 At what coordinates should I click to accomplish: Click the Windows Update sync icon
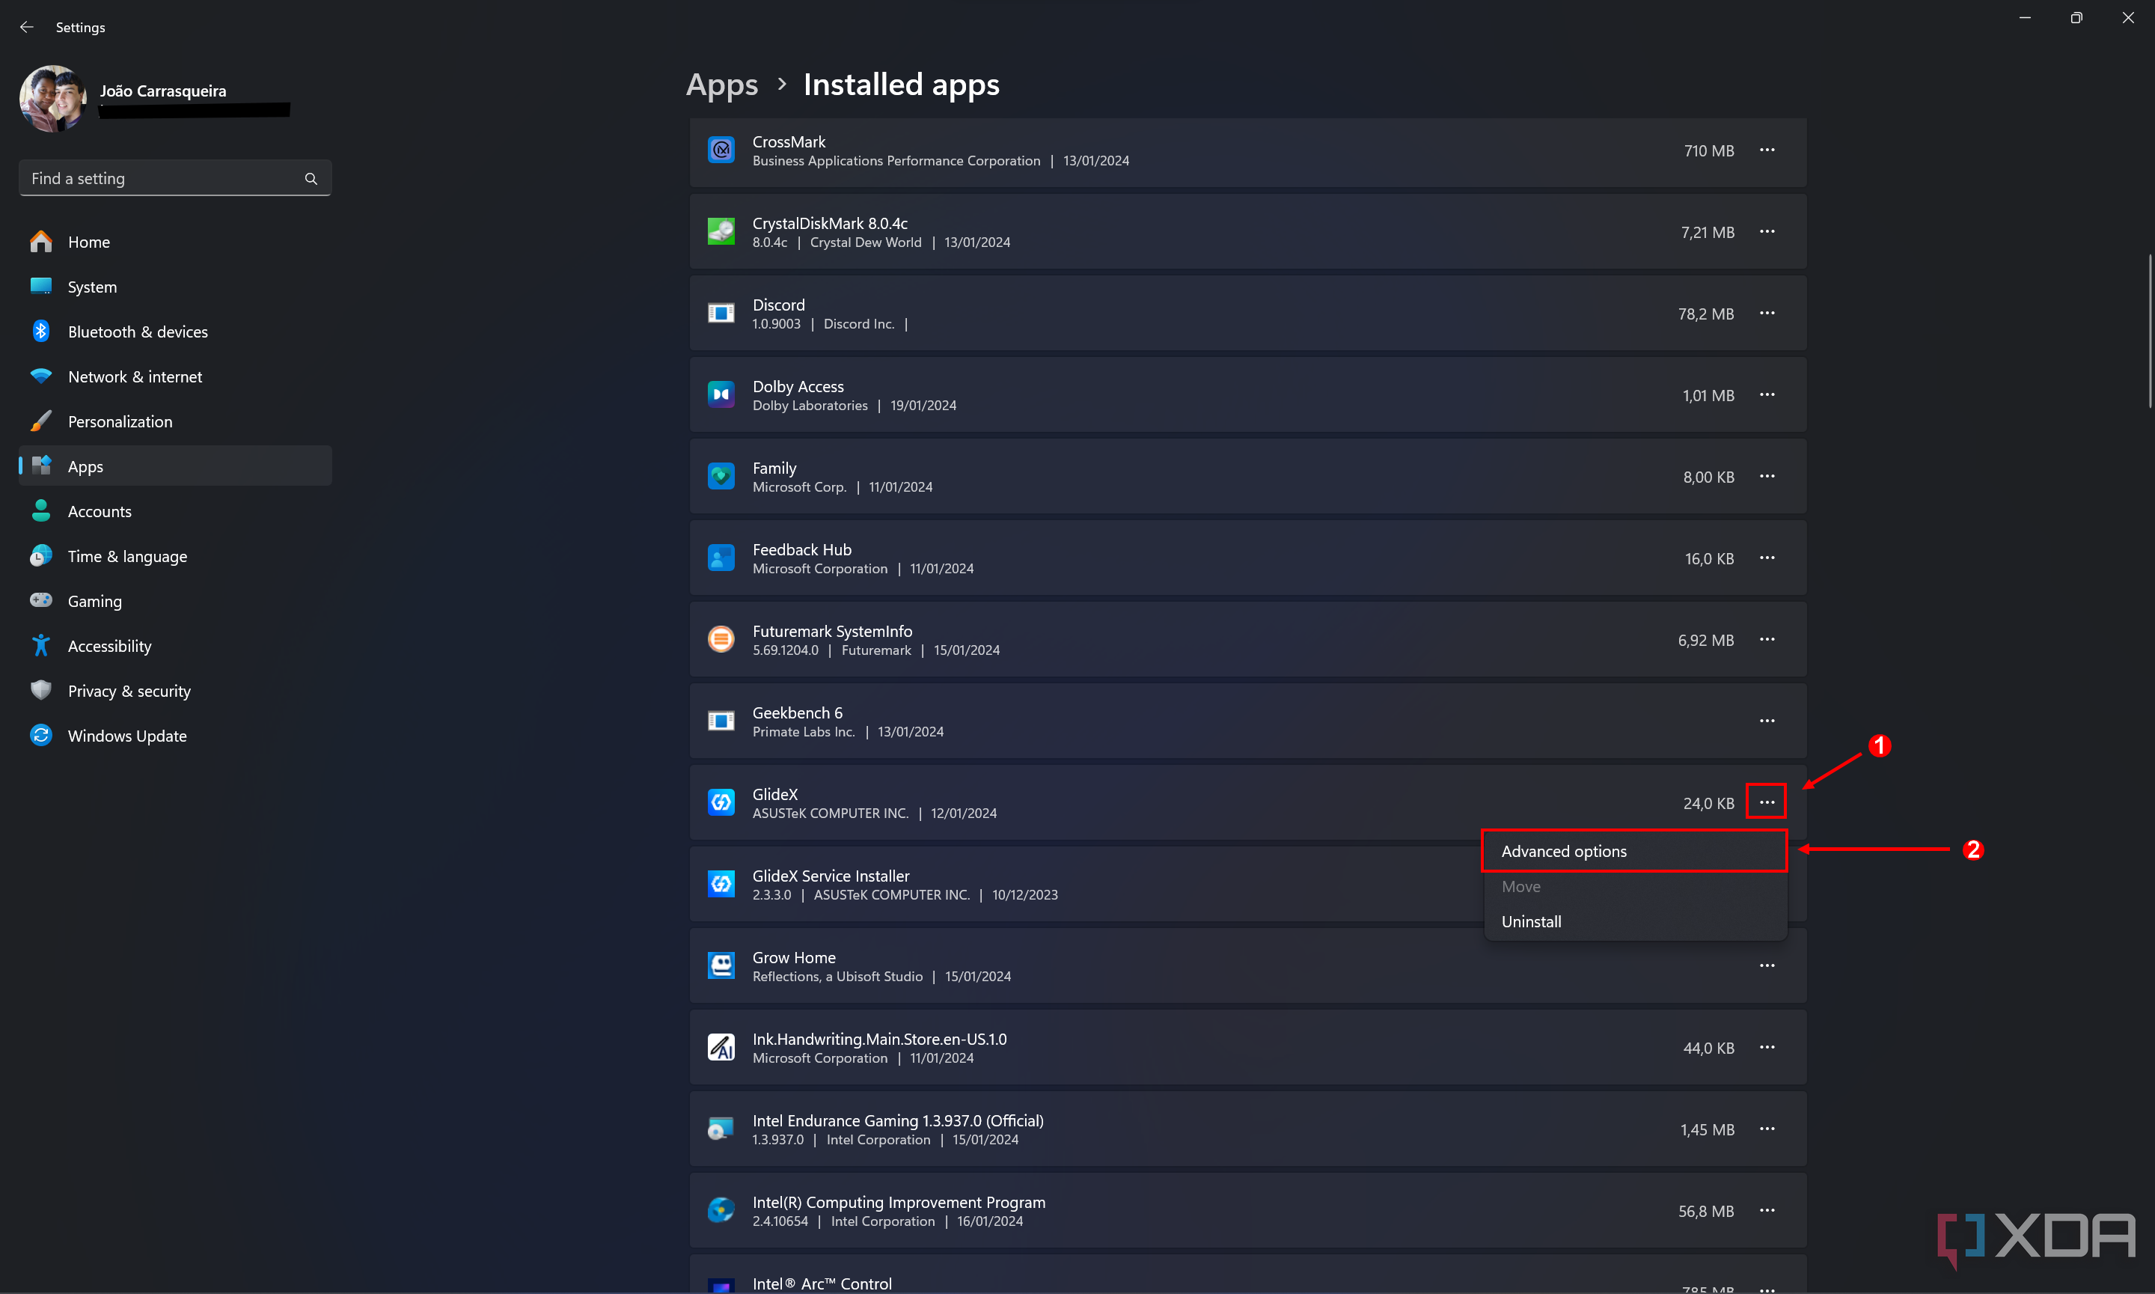click(x=41, y=735)
